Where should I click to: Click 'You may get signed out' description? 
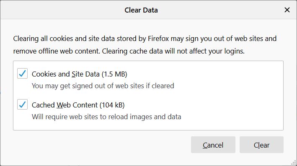[103, 86]
